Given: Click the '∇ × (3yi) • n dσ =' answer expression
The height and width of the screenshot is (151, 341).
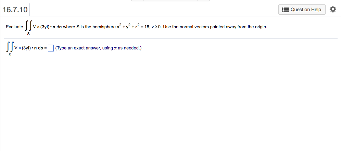Looking at the screenshot, I should 30,48.
